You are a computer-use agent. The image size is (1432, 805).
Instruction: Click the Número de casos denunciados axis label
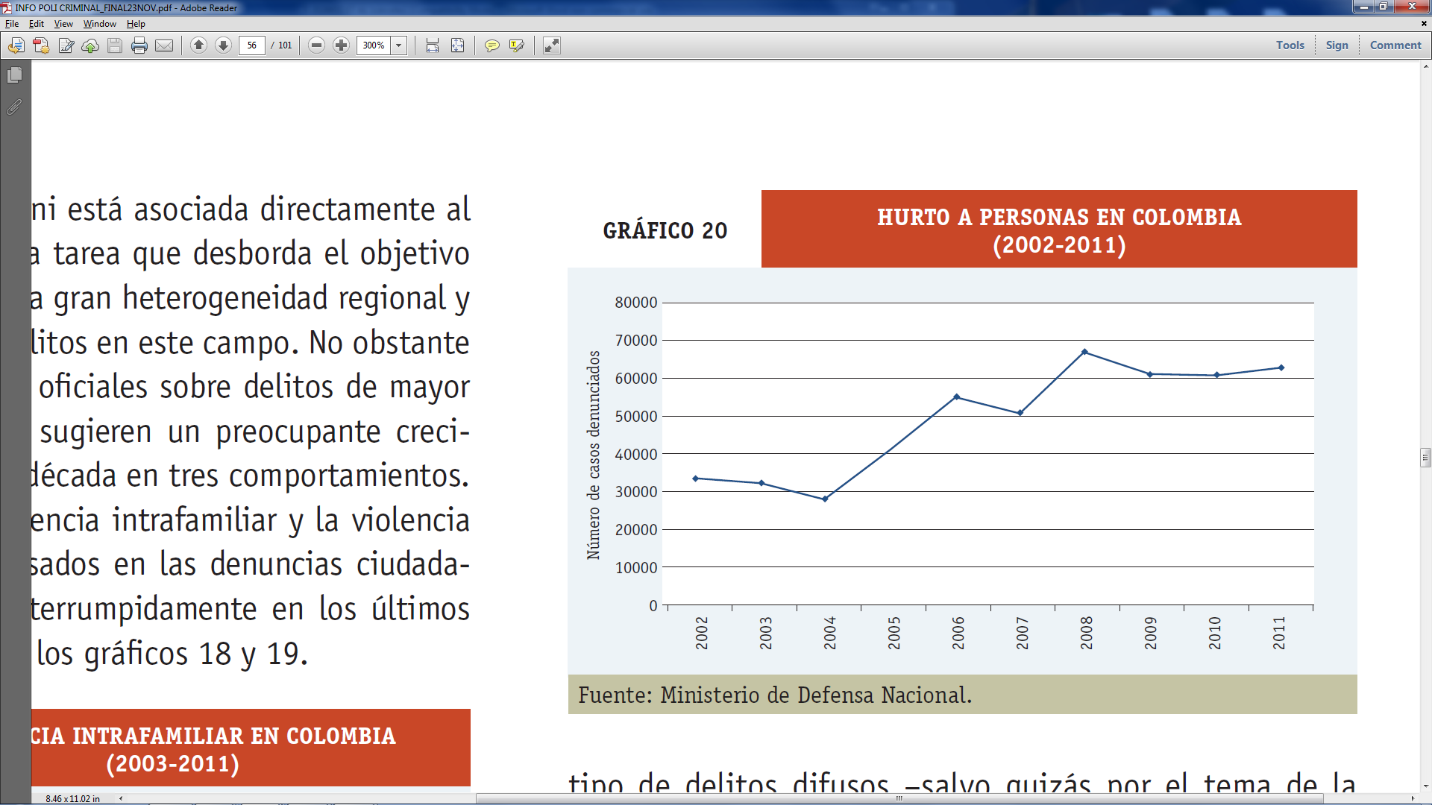click(594, 455)
